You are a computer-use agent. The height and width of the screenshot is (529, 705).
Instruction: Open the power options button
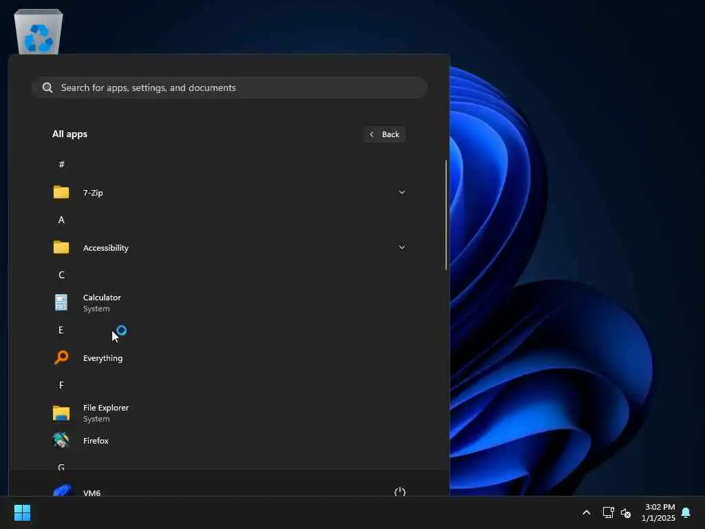click(400, 492)
